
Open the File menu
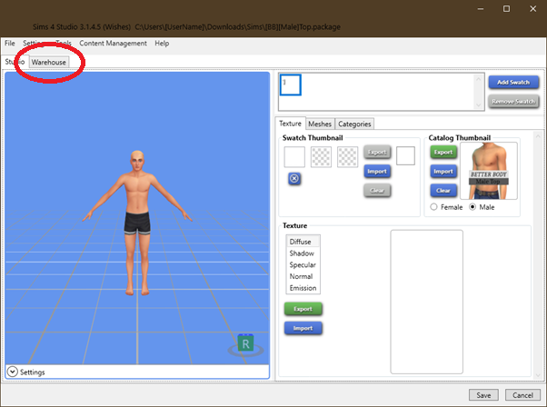pos(10,44)
